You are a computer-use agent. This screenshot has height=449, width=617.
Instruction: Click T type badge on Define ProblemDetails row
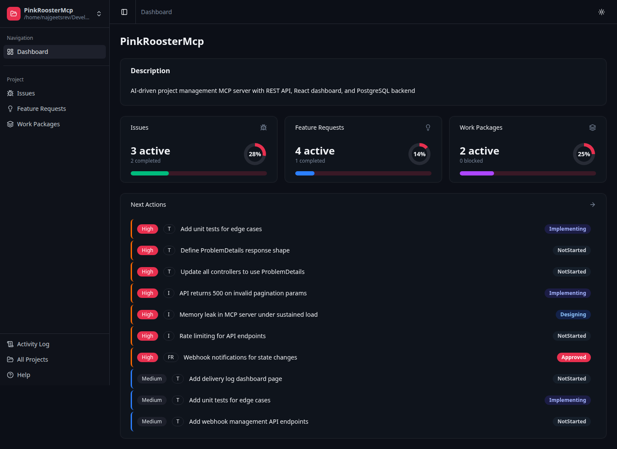click(169, 250)
